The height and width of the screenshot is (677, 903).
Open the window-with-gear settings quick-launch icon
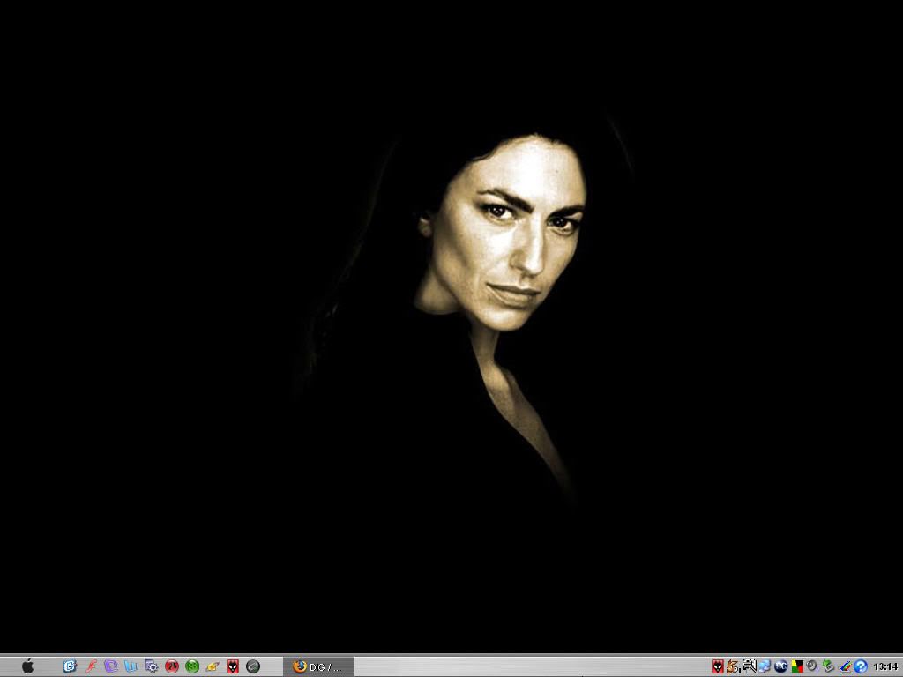pos(152,666)
